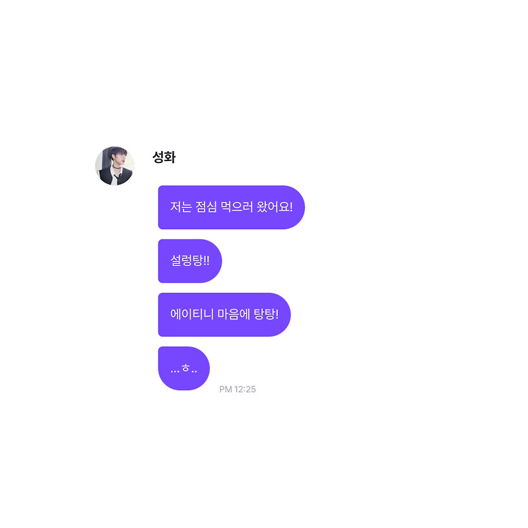Screen dimensions: 528x528
Task: Select the short '...ㅎ..' message bubble
Action: pos(184,368)
